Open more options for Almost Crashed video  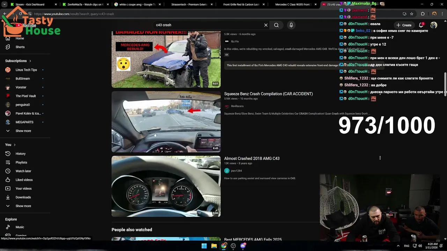coord(380,158)
